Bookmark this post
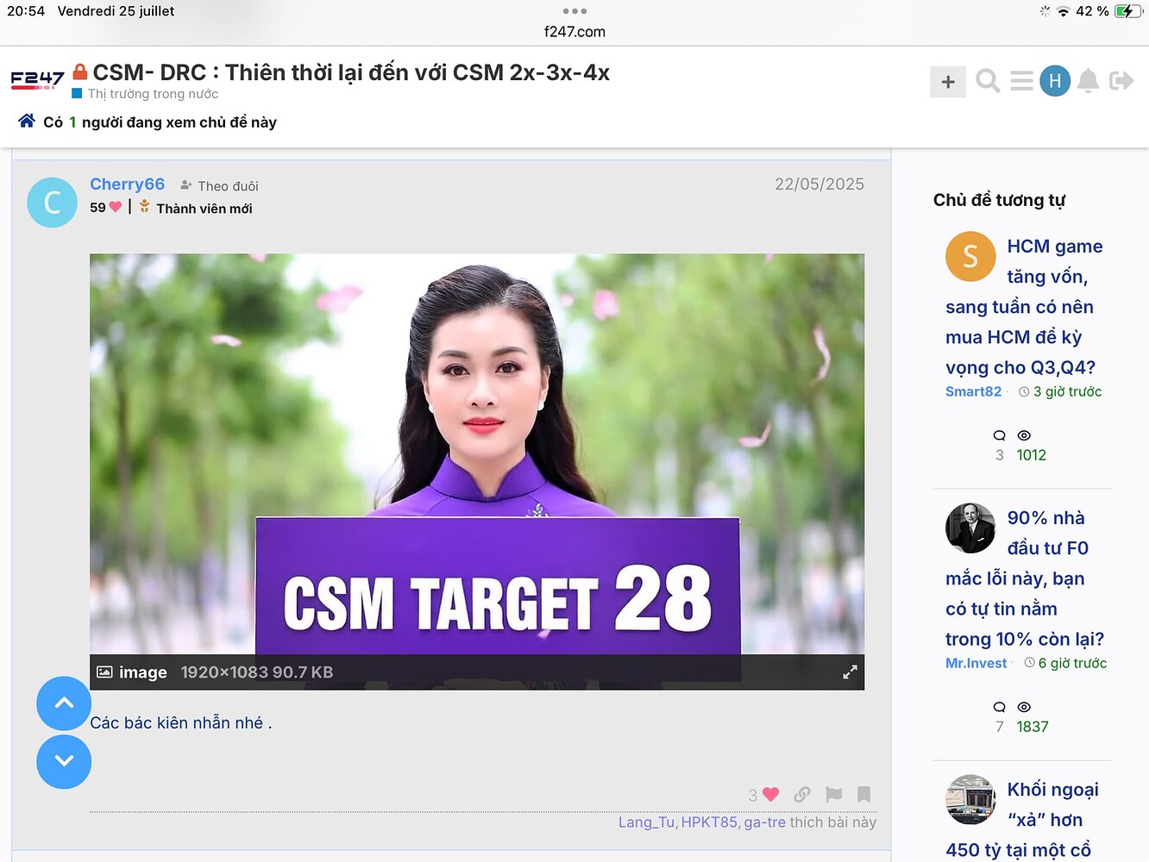The height and width of the screenshot is (862, 1149). click(863, 795)
